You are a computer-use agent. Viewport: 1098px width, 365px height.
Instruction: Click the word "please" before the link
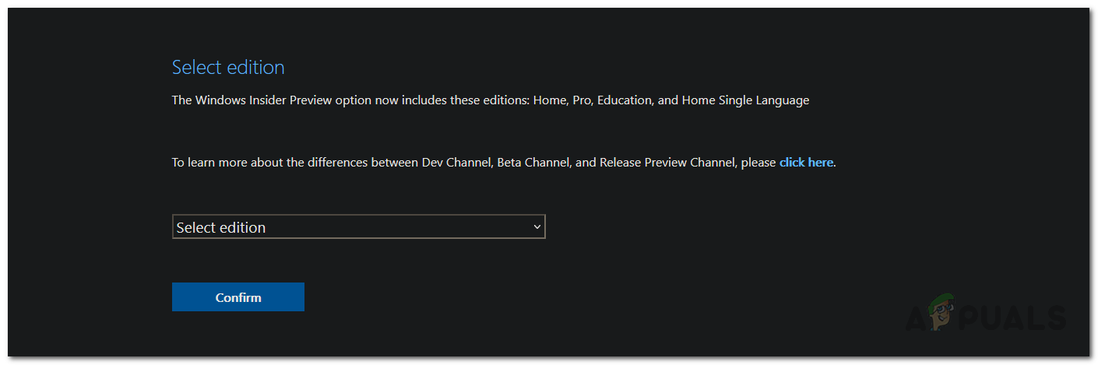pos(758,163)
